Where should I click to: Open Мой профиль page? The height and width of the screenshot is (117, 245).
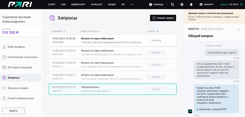tap(16, 47)
